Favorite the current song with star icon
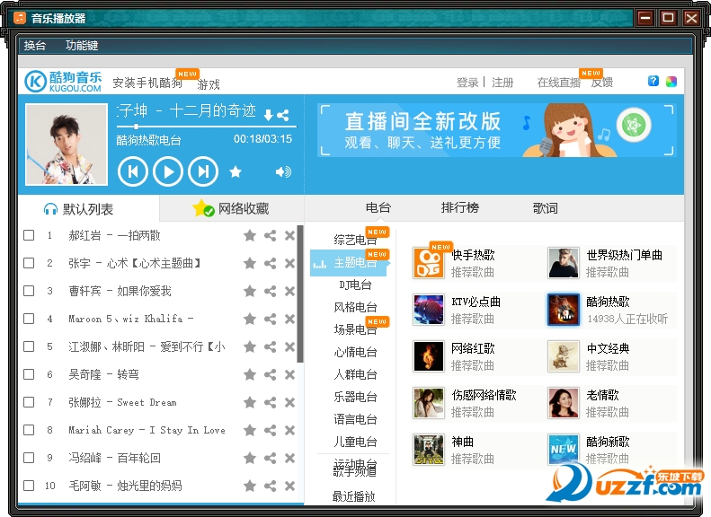 236,171
